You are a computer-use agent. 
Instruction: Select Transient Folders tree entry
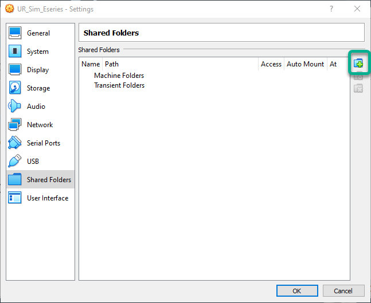(x=119, y=85)
